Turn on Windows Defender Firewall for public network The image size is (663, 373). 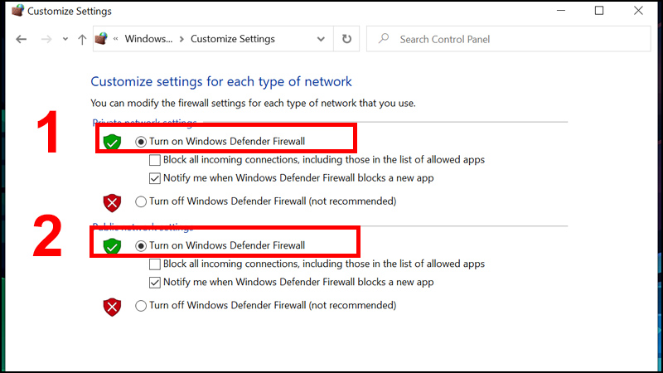point(141,246)
